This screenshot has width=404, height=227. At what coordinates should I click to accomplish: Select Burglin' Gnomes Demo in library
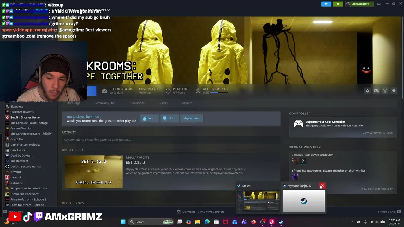[25, 117]
